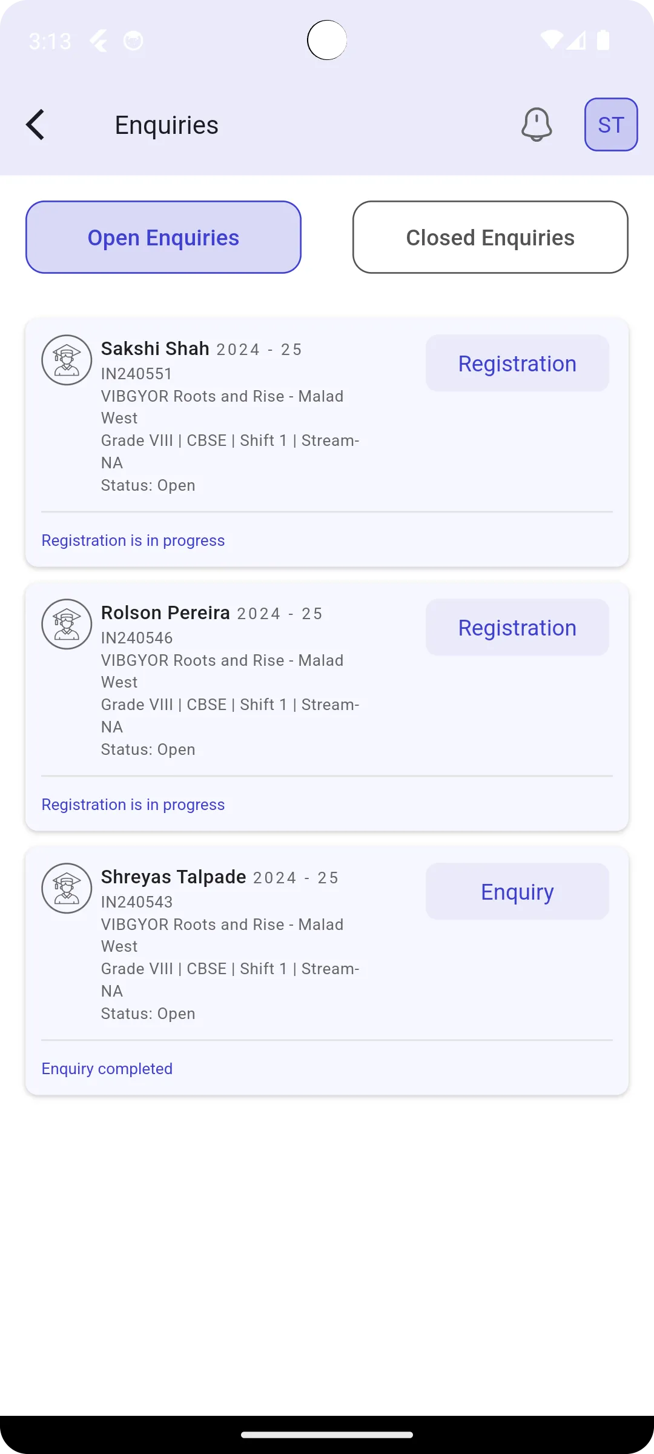Open Rolson Pereira's "Registration is in progress" link
The height and width of the screenshot is (1454, 654).
coord(133,805)
